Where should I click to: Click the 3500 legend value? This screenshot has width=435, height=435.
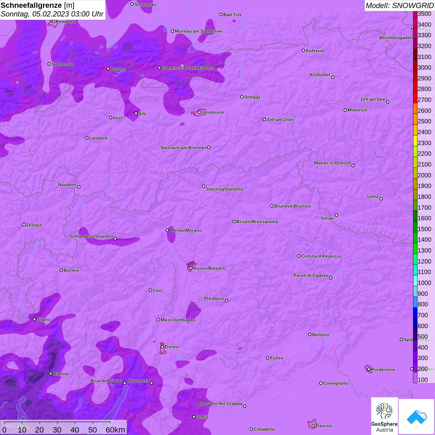coord(424,14)
